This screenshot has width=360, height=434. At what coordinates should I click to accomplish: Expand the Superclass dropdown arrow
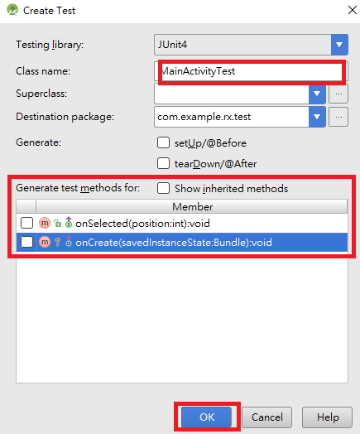tap(317, 94)
